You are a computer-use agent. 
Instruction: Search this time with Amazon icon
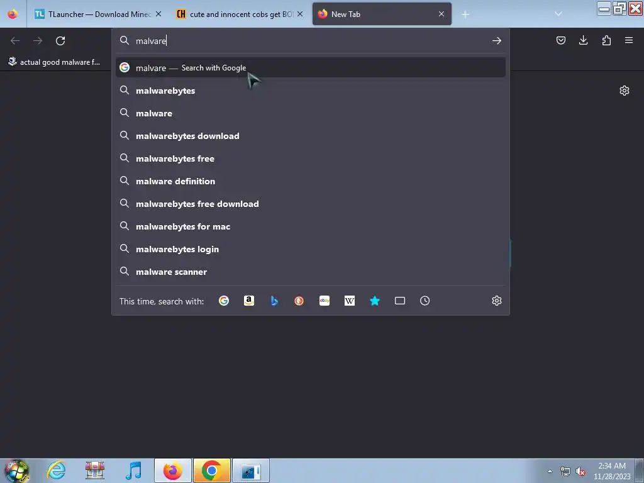[249, 301]
